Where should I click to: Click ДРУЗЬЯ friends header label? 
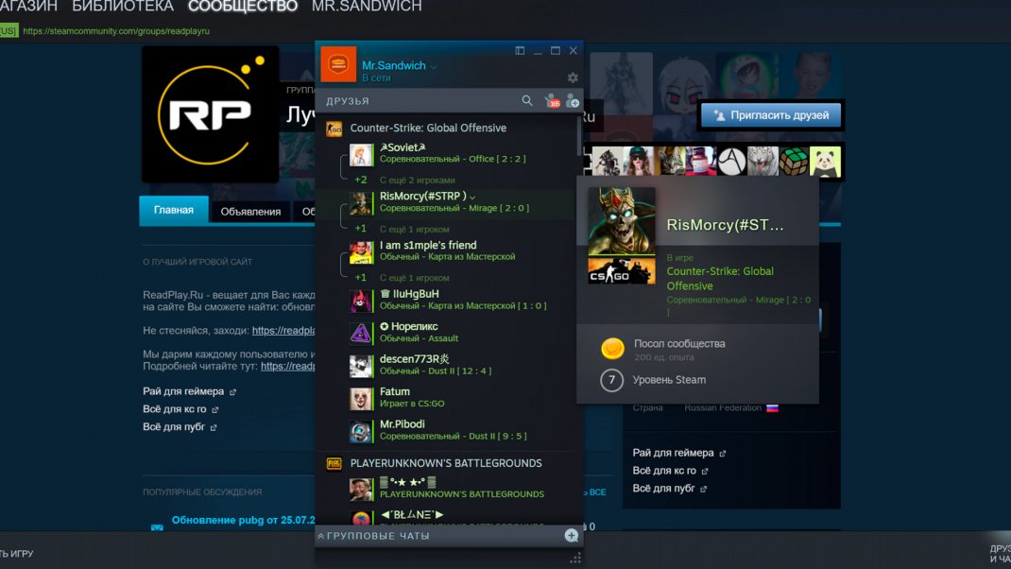348,101
